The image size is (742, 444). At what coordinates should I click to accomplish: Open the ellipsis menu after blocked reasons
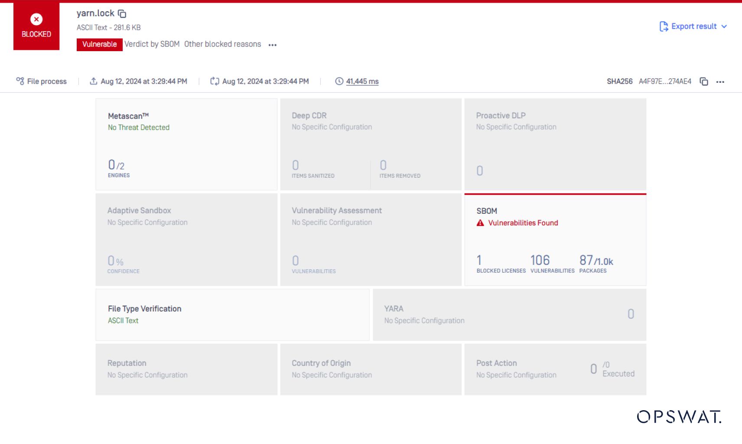(273, 45)
